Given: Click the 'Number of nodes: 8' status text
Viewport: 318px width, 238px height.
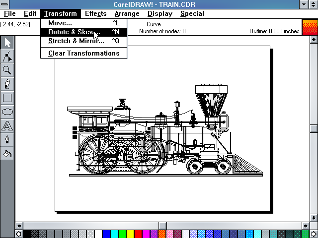Looking at the screenshot, I should tap(162, 31).
